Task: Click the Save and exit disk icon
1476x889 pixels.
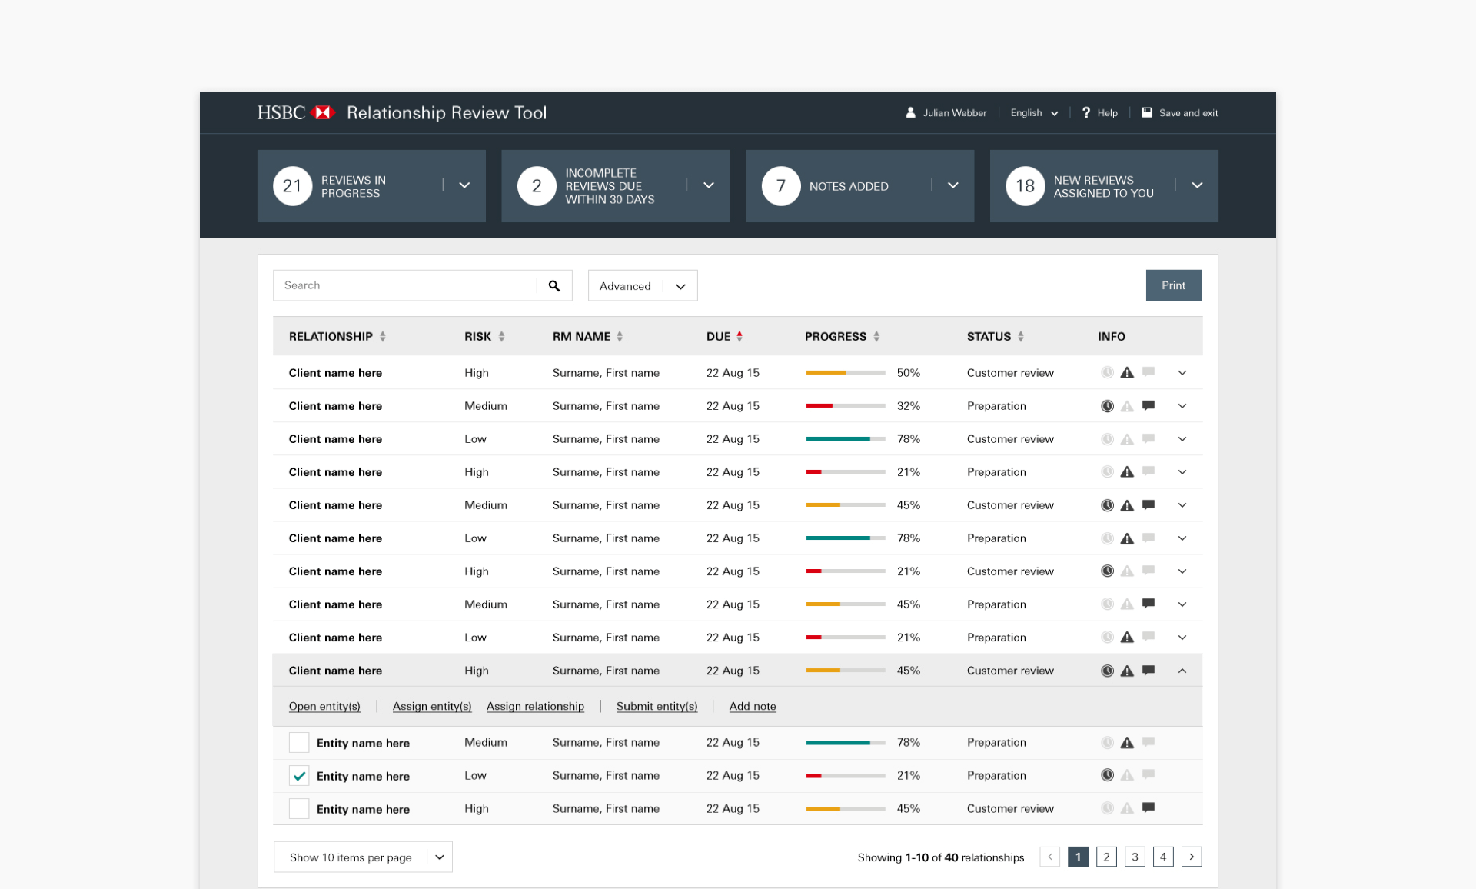Action: point(1147,112)
